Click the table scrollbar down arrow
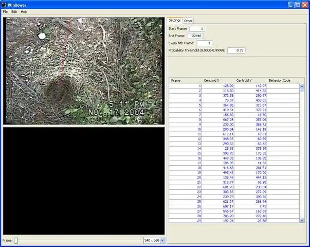The image size is (310, 247). tap(302, 220)
